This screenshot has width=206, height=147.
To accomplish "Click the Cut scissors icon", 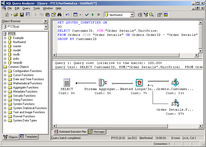I will 36,15.
